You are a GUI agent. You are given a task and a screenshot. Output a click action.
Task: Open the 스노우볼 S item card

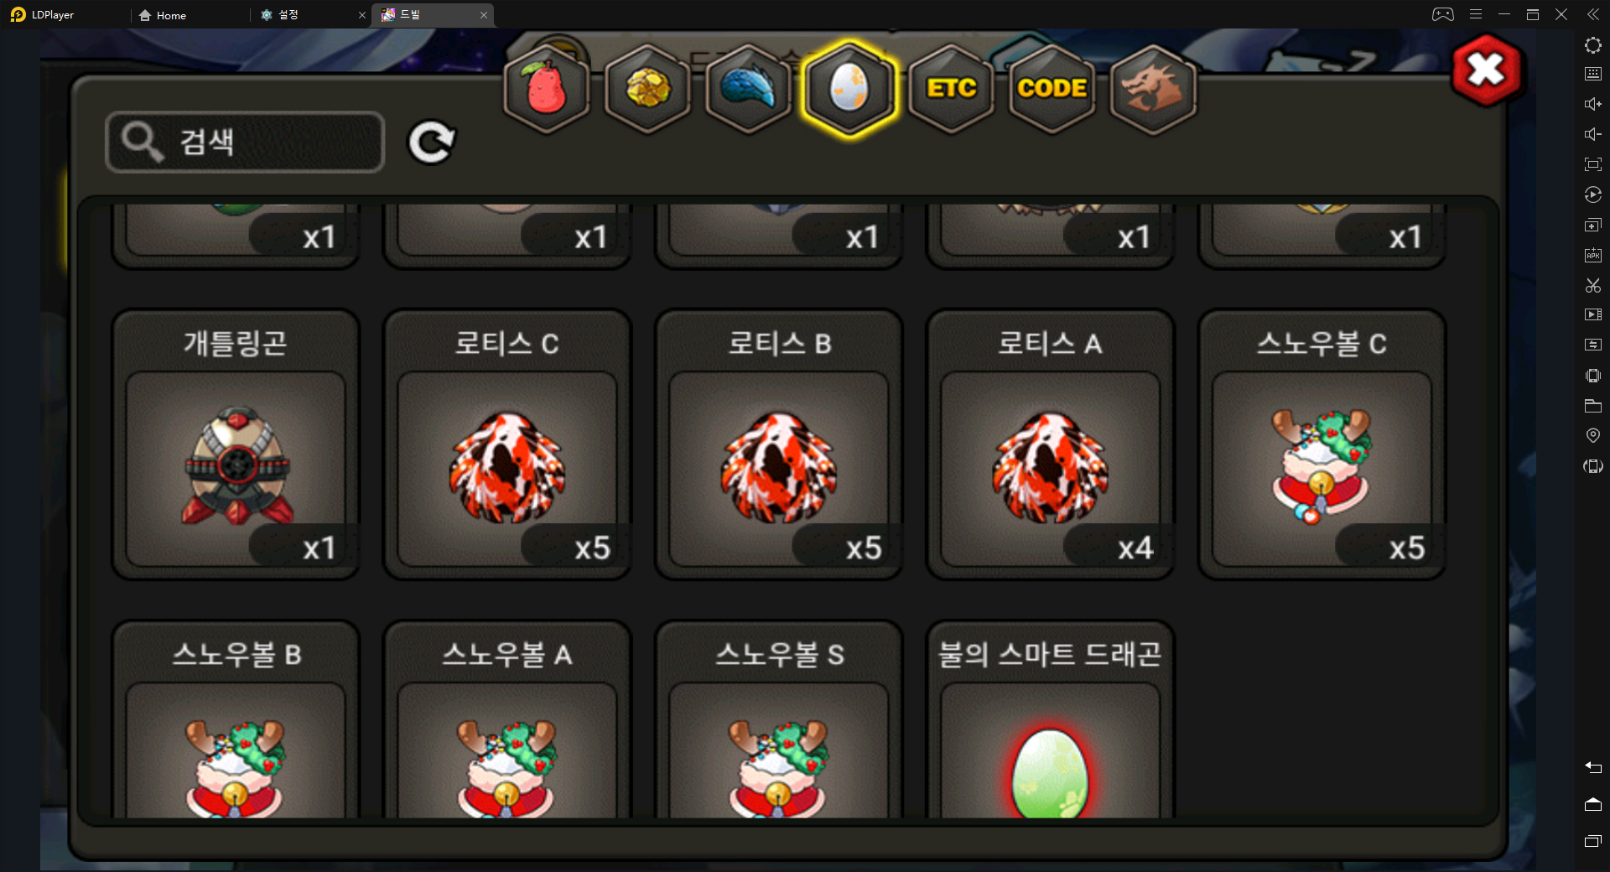click(779, 719)
